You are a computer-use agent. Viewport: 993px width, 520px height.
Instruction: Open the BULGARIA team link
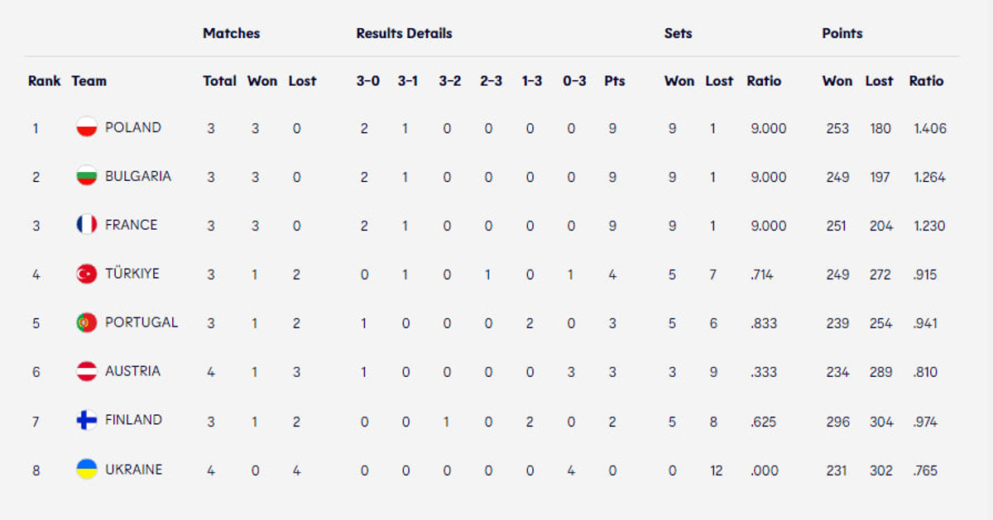[138, 176]
